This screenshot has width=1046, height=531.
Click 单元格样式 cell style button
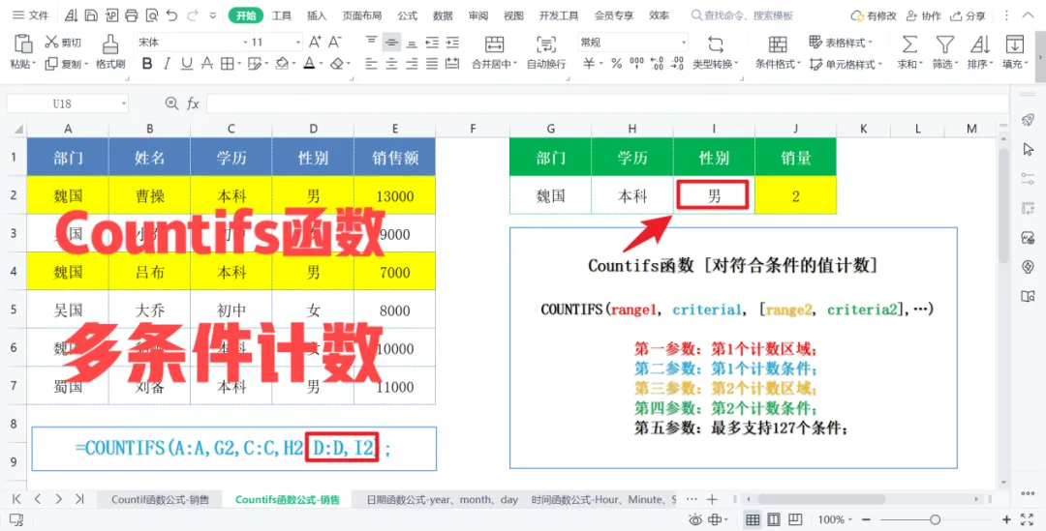point(846,64)
